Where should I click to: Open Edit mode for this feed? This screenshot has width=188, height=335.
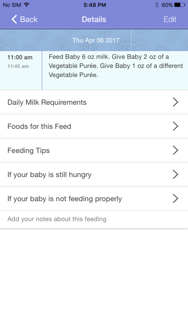170,19
